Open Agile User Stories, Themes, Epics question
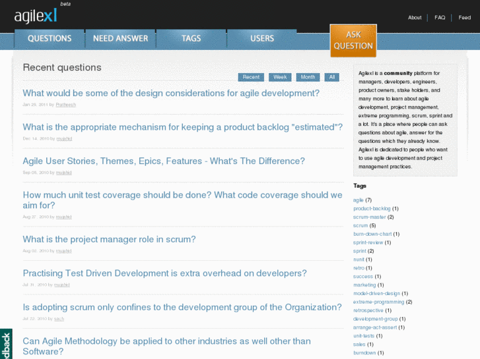 point(164,161)
